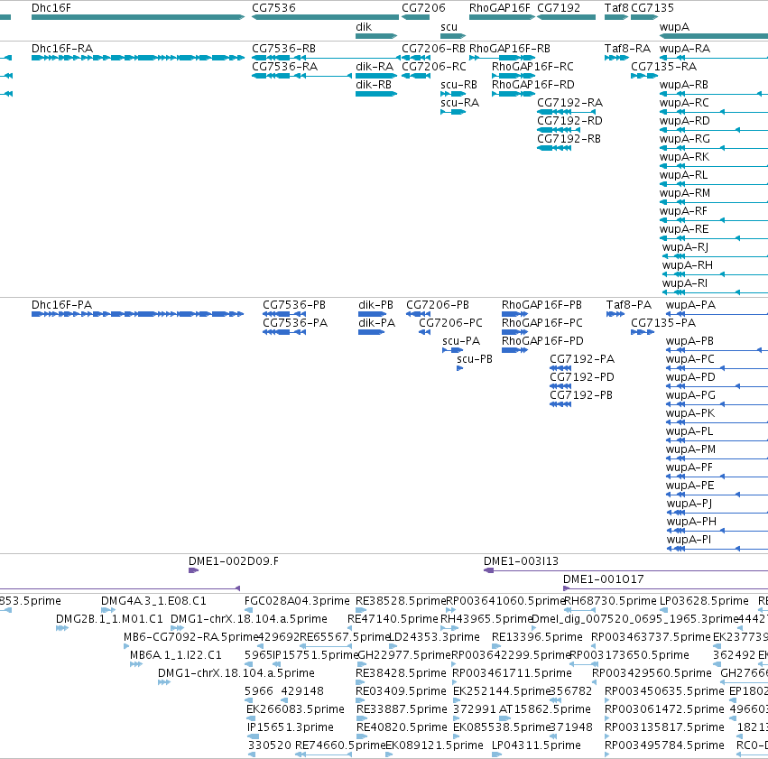Open the dik-PB protein label
768x759 pixels.
point(375,305)
